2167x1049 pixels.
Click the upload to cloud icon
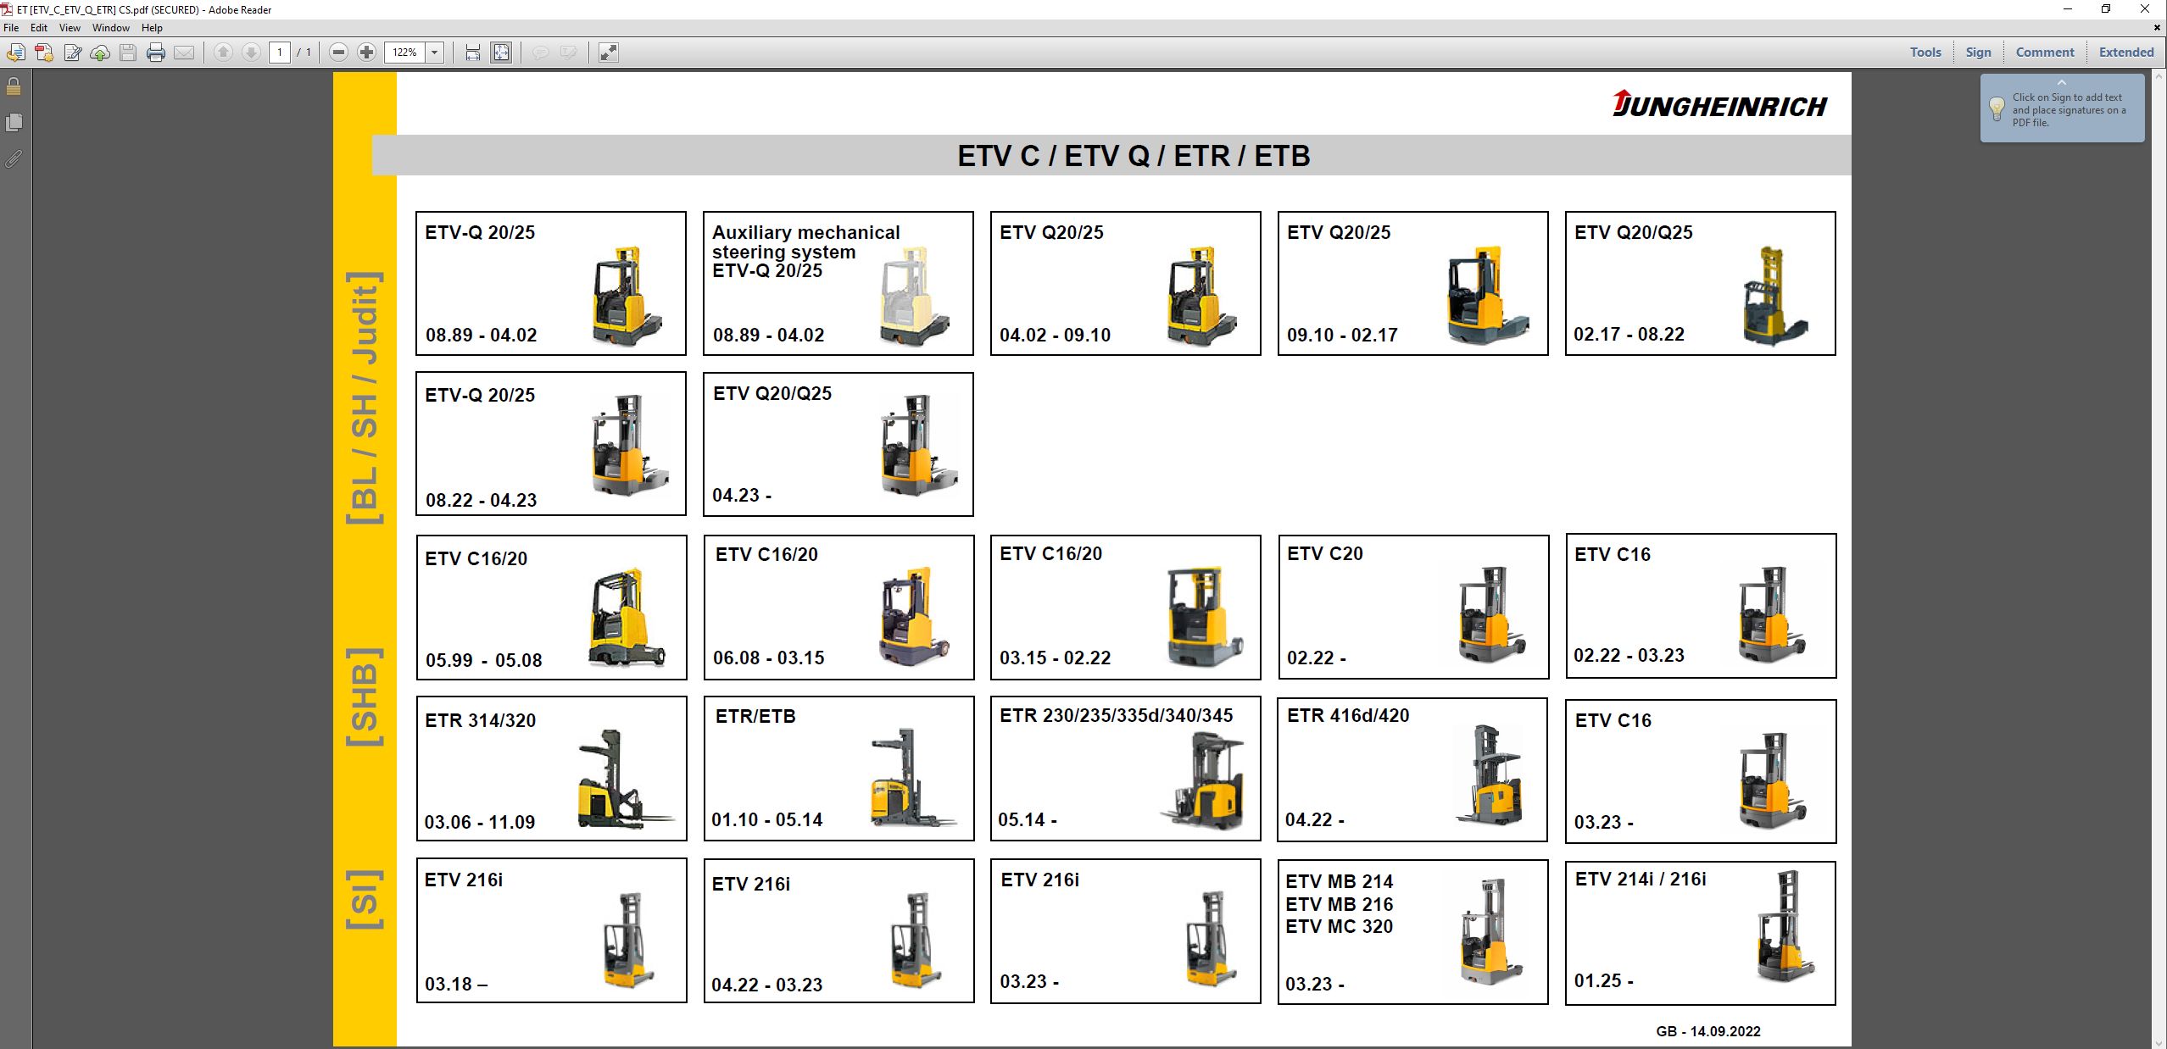coord(99,52)
